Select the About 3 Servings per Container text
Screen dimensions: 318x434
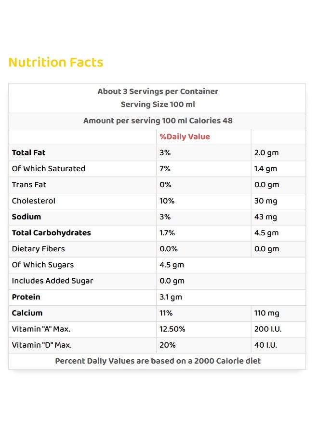158,91
